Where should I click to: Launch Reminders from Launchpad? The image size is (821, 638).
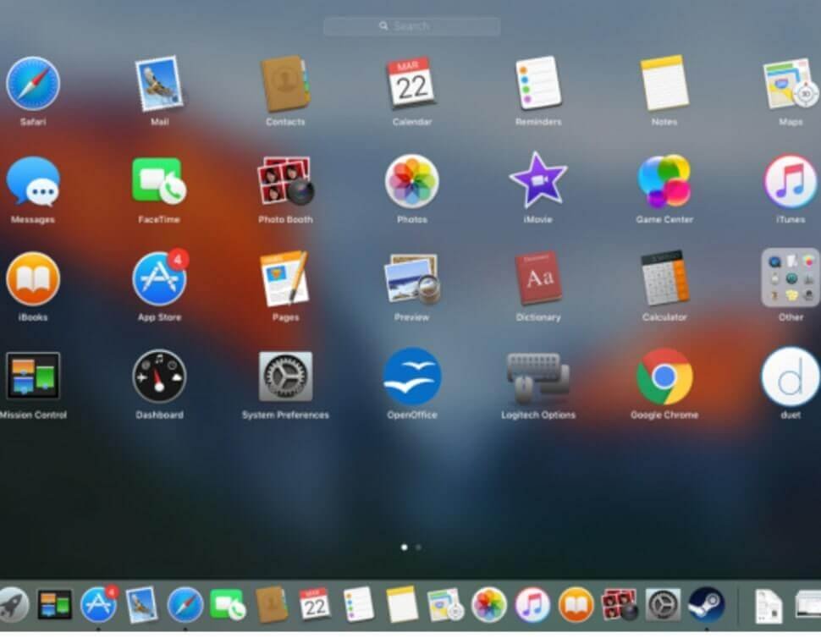tap(538, 84)
